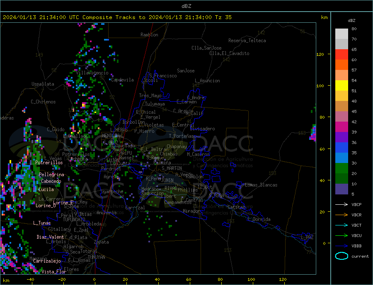This screenshot has height=285, width=373.
Task: Click the 'dBZ' heading above the color scale
Action: point(351,21)
